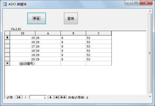Screen dimensions: 155x106
Task: Click the vertical scrollbar up arrow
Action: click(x=150, y=11)
